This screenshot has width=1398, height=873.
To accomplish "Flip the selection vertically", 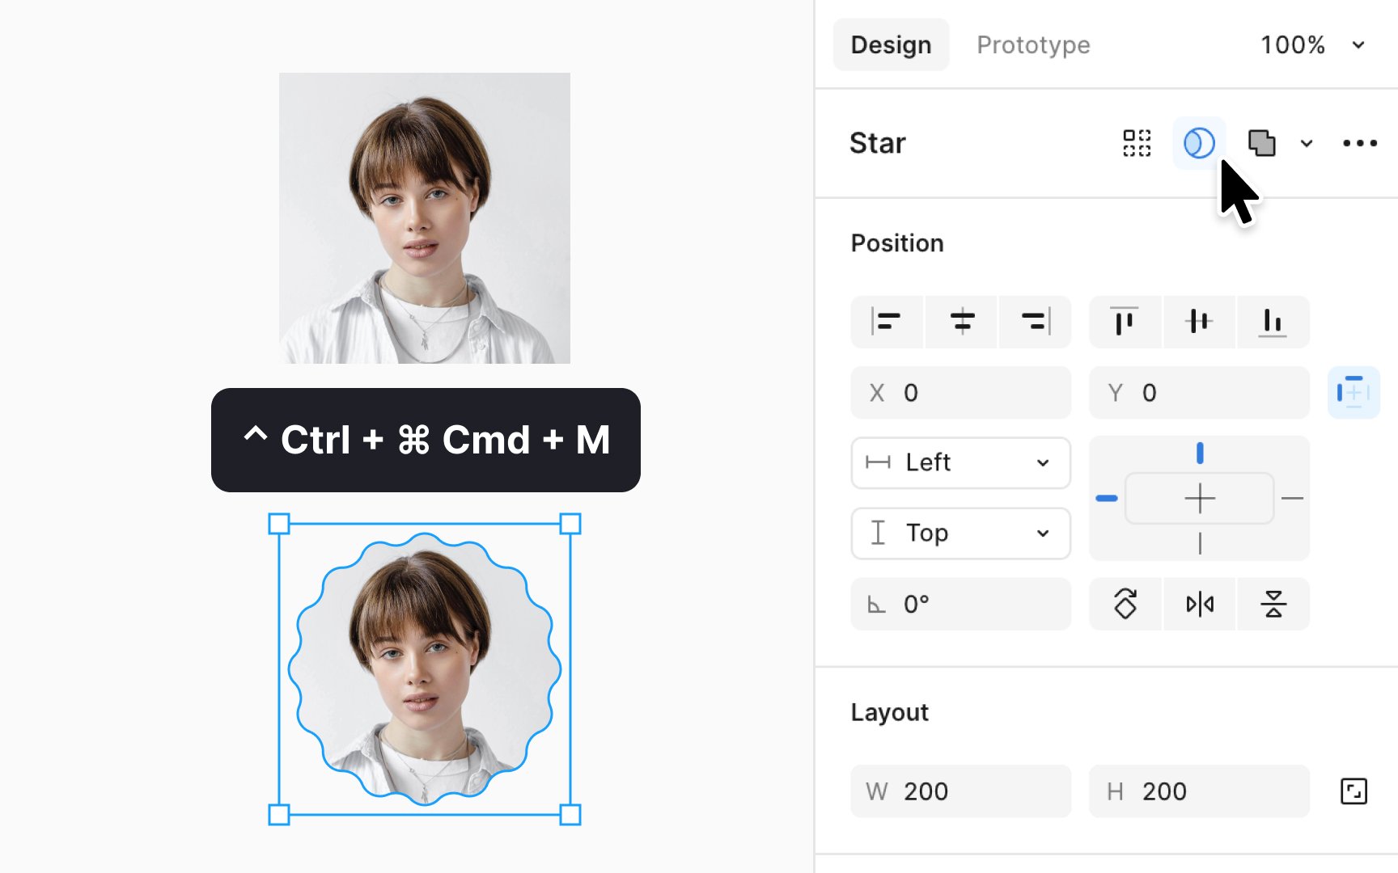I will click(1273, 604).
